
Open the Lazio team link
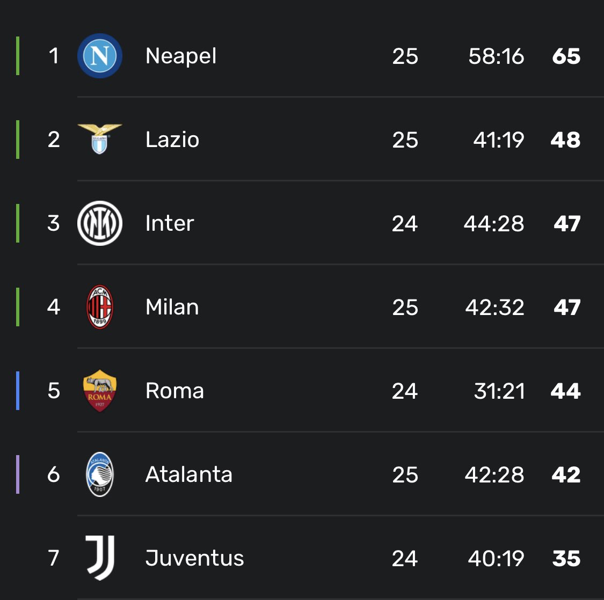tap(172, 140)
